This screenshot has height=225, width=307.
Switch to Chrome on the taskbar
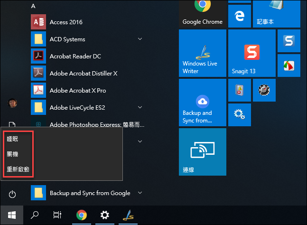point(82,215)
